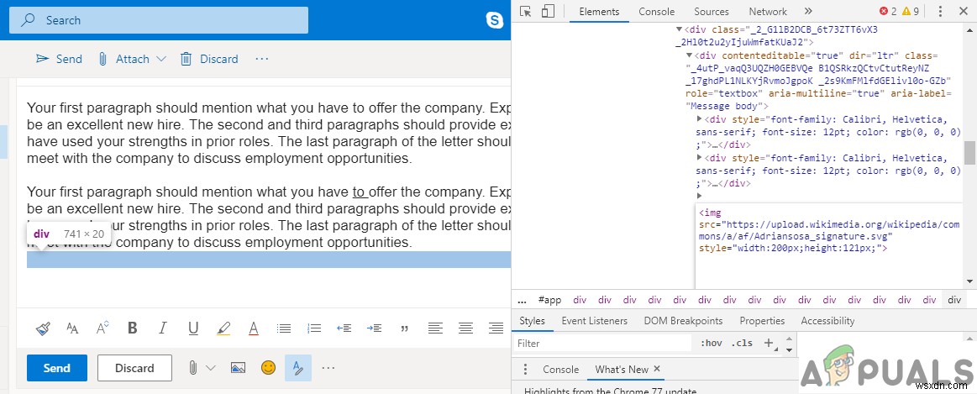The height and width of the screenshot is (394, 977).
Task: Collapse the contenteditable div node arrow
Action: (x=689, y=55)
